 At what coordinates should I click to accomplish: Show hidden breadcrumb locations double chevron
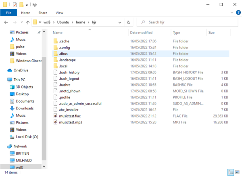point(40,22)
